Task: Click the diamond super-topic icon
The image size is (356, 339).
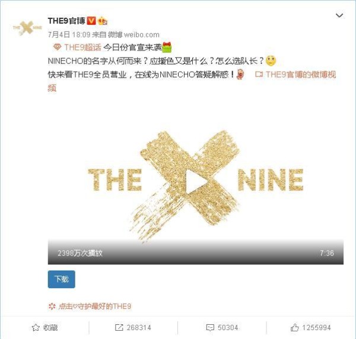Action: click(x=57, y=47)
